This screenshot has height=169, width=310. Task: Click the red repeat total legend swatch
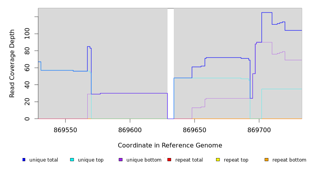tap(169, 160)
